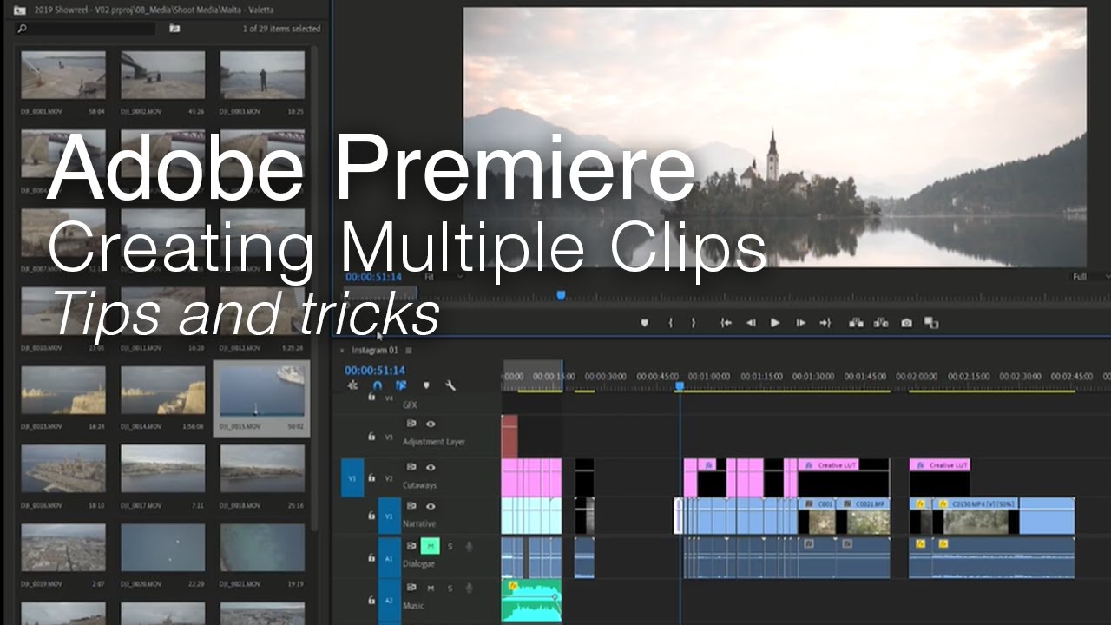Toggle lock on the Cutaways track
The width and height of the screenshot is (1111, 625).
click(x=371, y=477)
